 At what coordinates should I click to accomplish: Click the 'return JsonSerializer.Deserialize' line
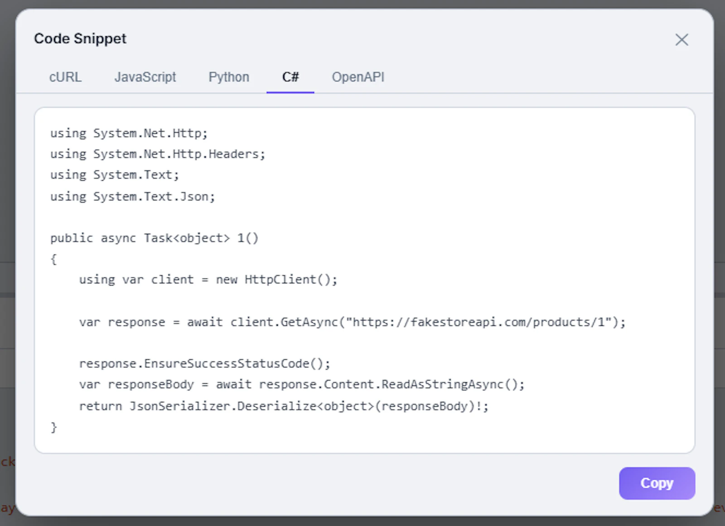click(x=284, y=406)
